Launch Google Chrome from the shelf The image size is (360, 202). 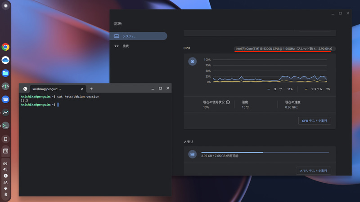[5, 47]
